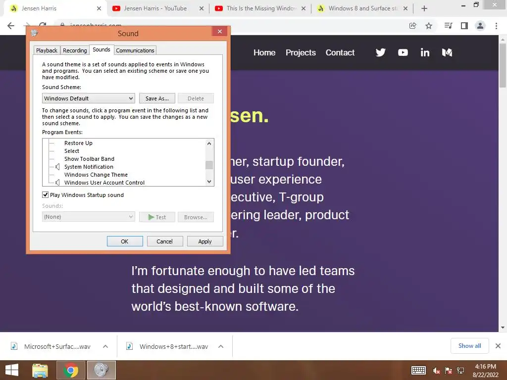Screen dimensions: 507x380
Task: Toggle Play Windows Startup sound checkbox
Action: tap(45, 195)
